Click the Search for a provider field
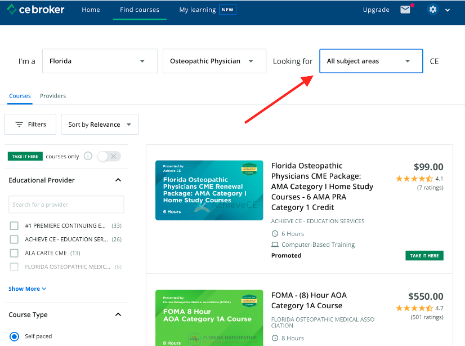Image resolution: width=465 pixels, height=346 pixels. 66,205
